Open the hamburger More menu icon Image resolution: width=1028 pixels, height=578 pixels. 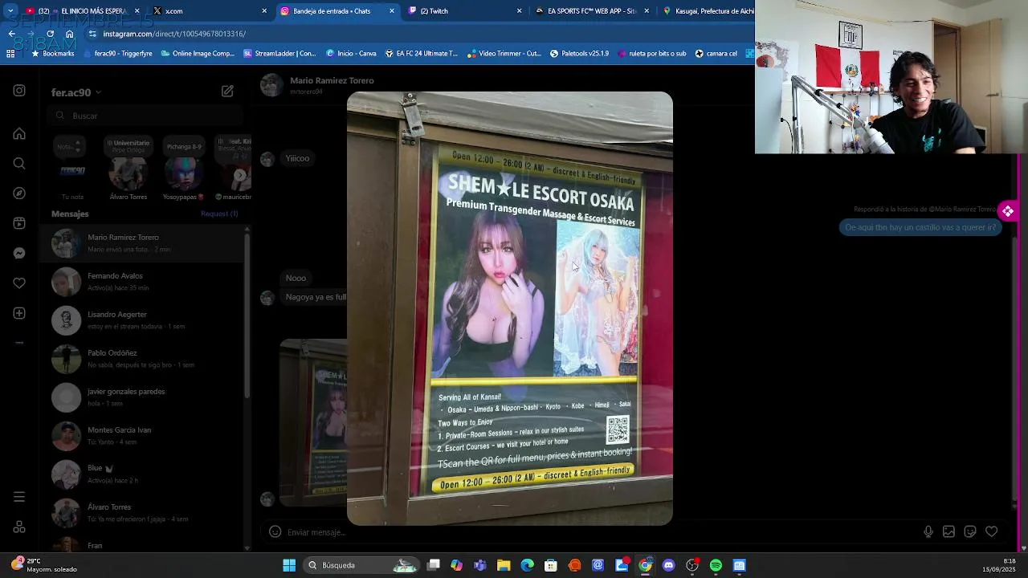19,497
